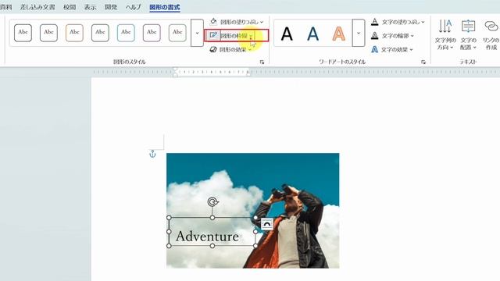Viewport: 500px width, 281px height.
Task: Expand the shape styles gallery
Action: [197, 33]
